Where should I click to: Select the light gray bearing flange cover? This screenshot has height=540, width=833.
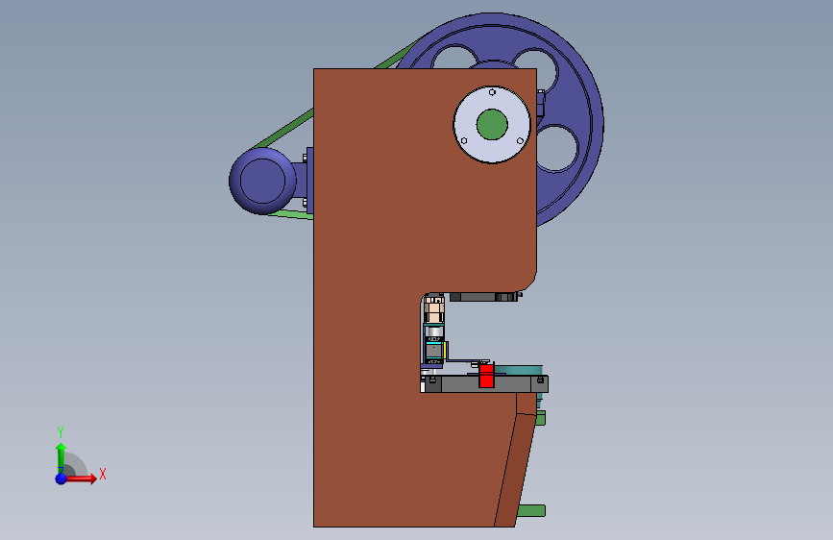click(492, 151)
